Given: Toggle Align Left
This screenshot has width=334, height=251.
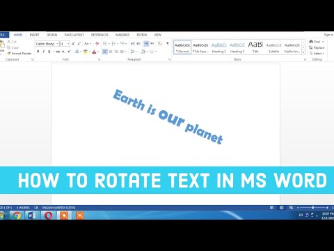Looking at the screenshot, I should [105, 52].
